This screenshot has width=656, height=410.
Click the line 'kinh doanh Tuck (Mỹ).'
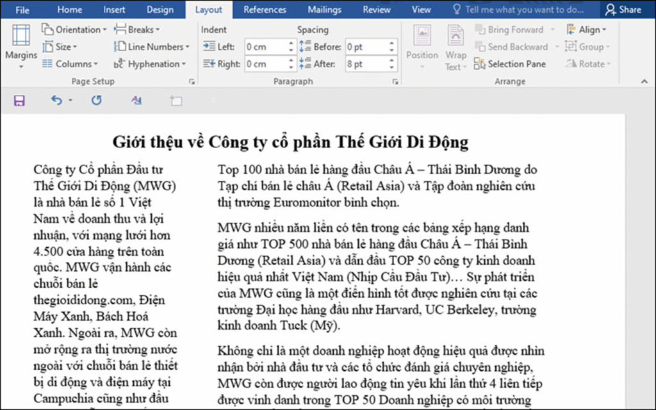click(x=279, y=325)
